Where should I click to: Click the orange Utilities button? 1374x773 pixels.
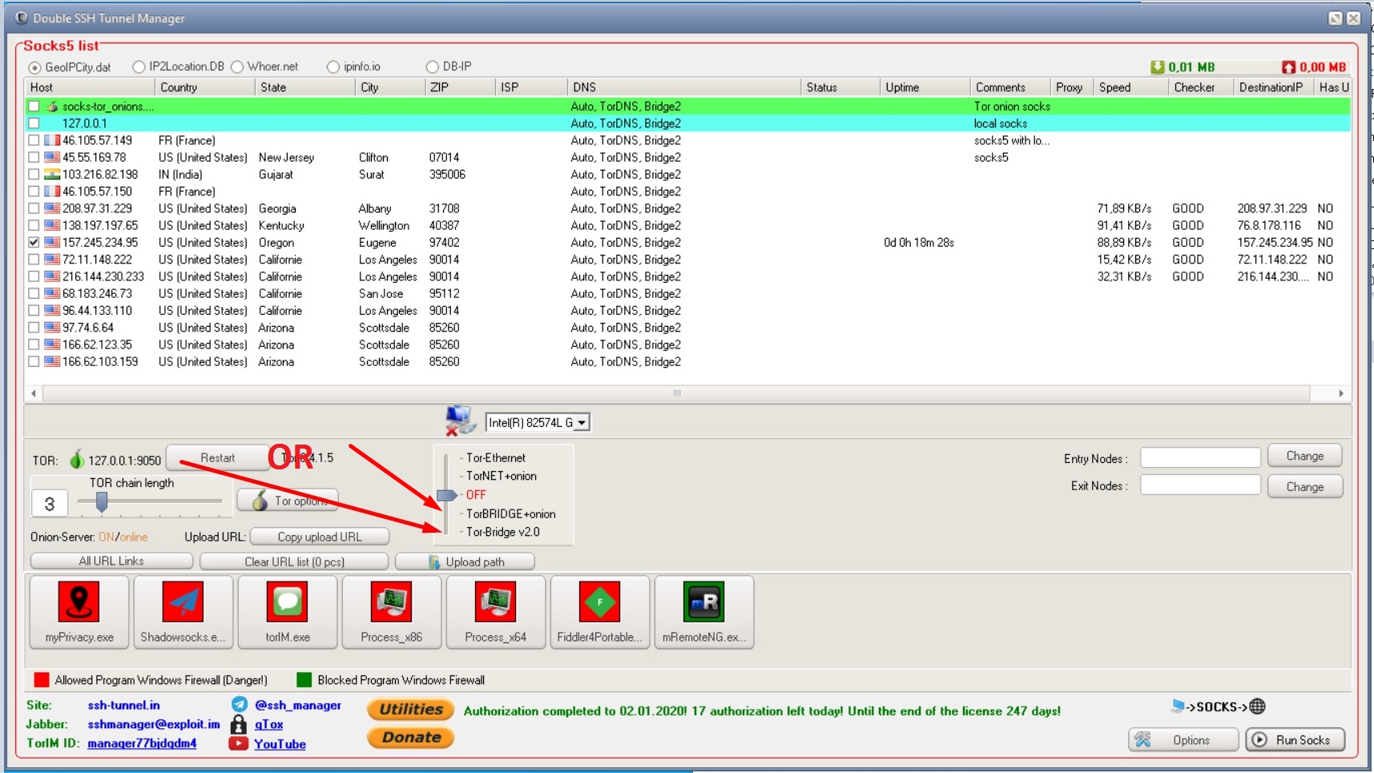click(411, 709)
